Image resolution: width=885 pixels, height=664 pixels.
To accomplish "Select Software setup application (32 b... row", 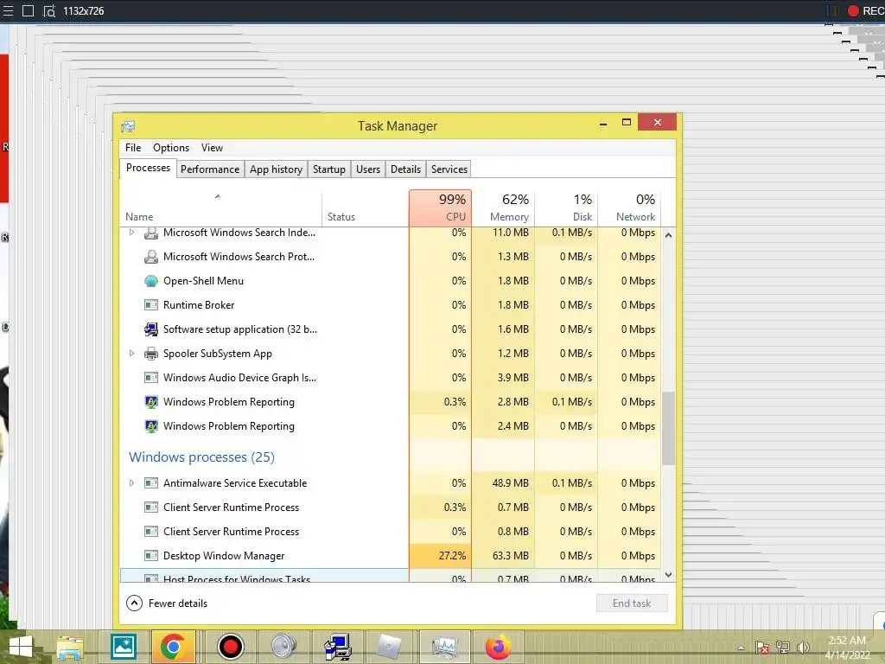I will 391,329.
